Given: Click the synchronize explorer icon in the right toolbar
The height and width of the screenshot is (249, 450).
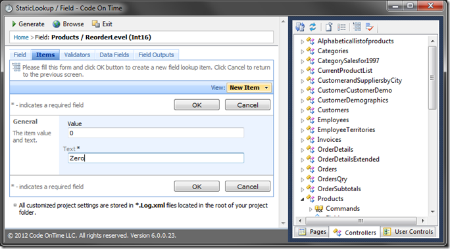Looking at the screenshot, I should point(300,27).
